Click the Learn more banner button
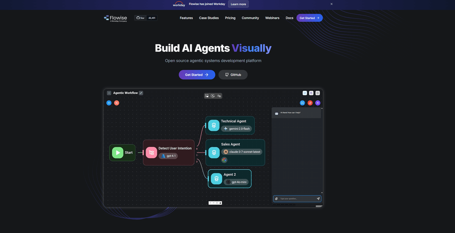The height and width of the screenshot is (233, 455). tap(238, 4)
